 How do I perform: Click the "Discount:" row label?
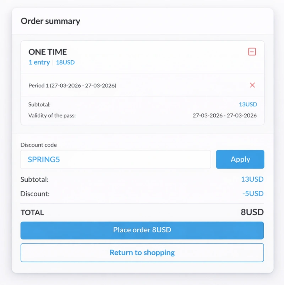point(35,194)
